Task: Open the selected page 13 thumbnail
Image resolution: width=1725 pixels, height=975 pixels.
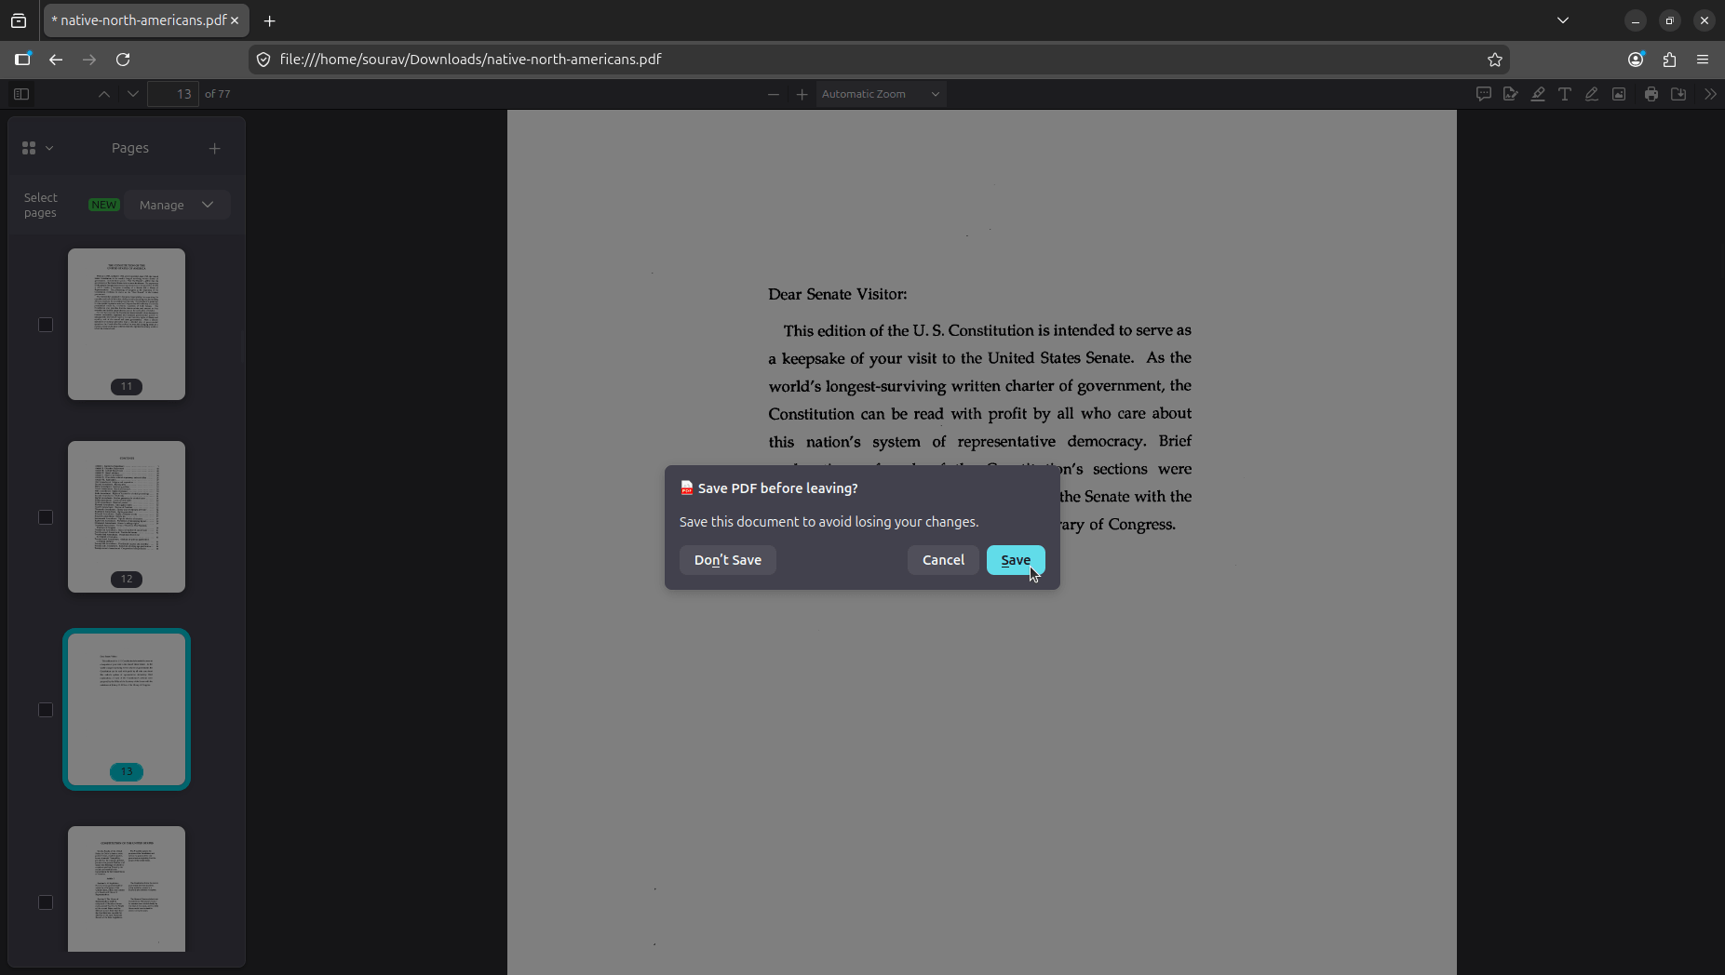Action: click(127, 709)
